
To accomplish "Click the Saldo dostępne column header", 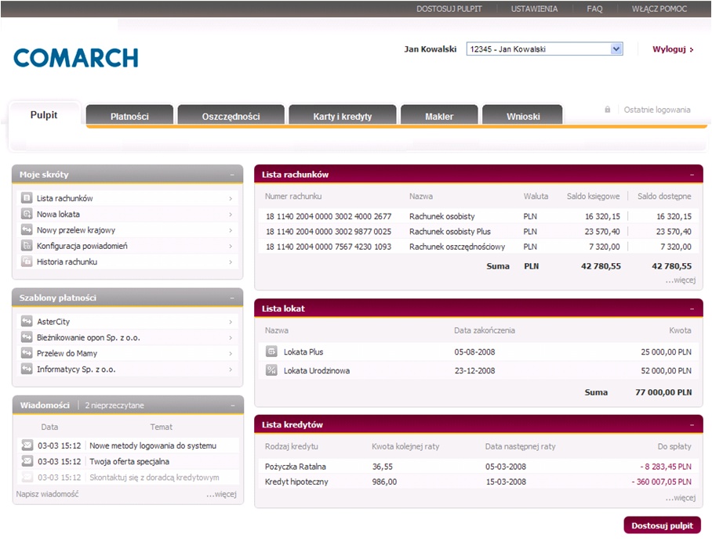I will (x=664, y=196).
